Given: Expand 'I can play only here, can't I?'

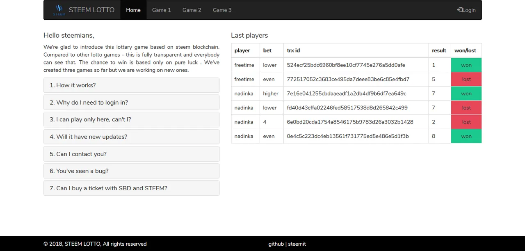Looking at the screenshot, I should (131, 119).
